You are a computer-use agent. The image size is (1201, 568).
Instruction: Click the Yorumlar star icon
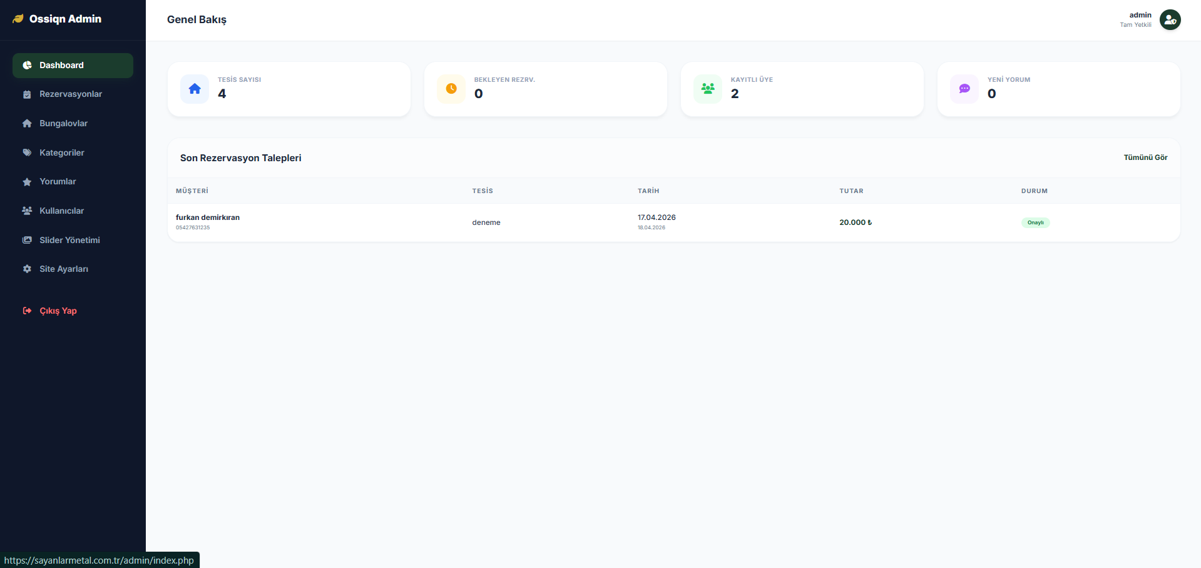27,182
